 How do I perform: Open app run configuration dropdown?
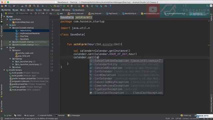point(58,6)
